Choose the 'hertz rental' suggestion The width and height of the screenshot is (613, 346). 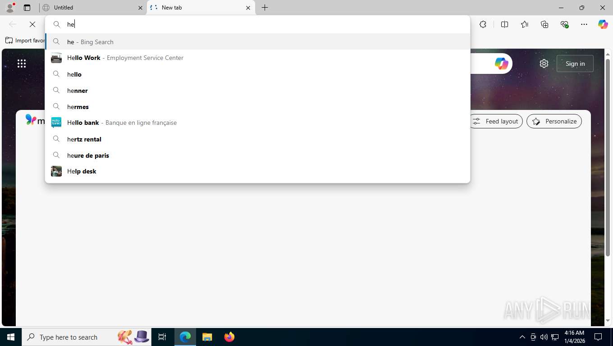tap(257, 139)
